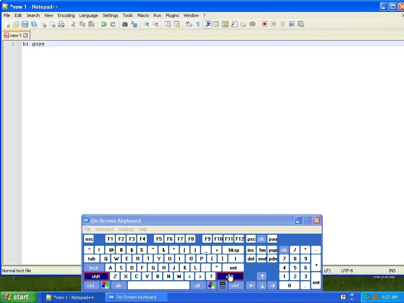Click the up arrow key

click(262, 277)
